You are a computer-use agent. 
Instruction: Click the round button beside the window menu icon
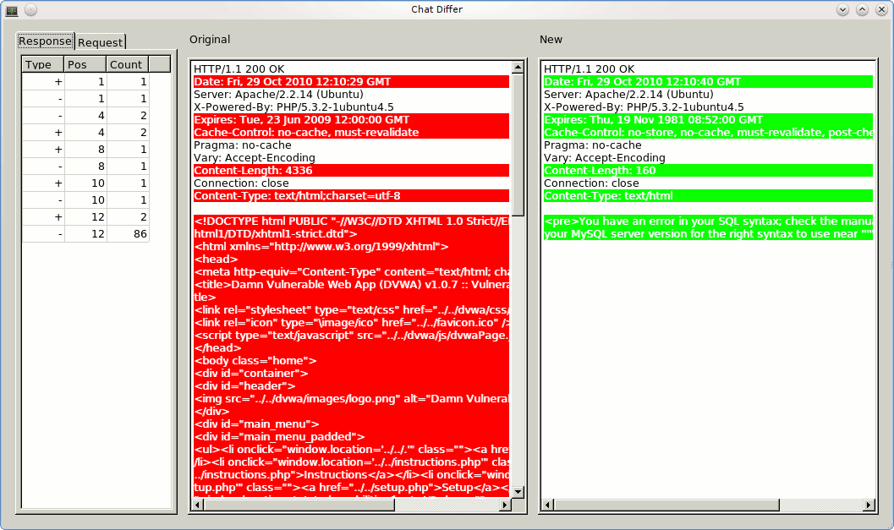point(30,9)
